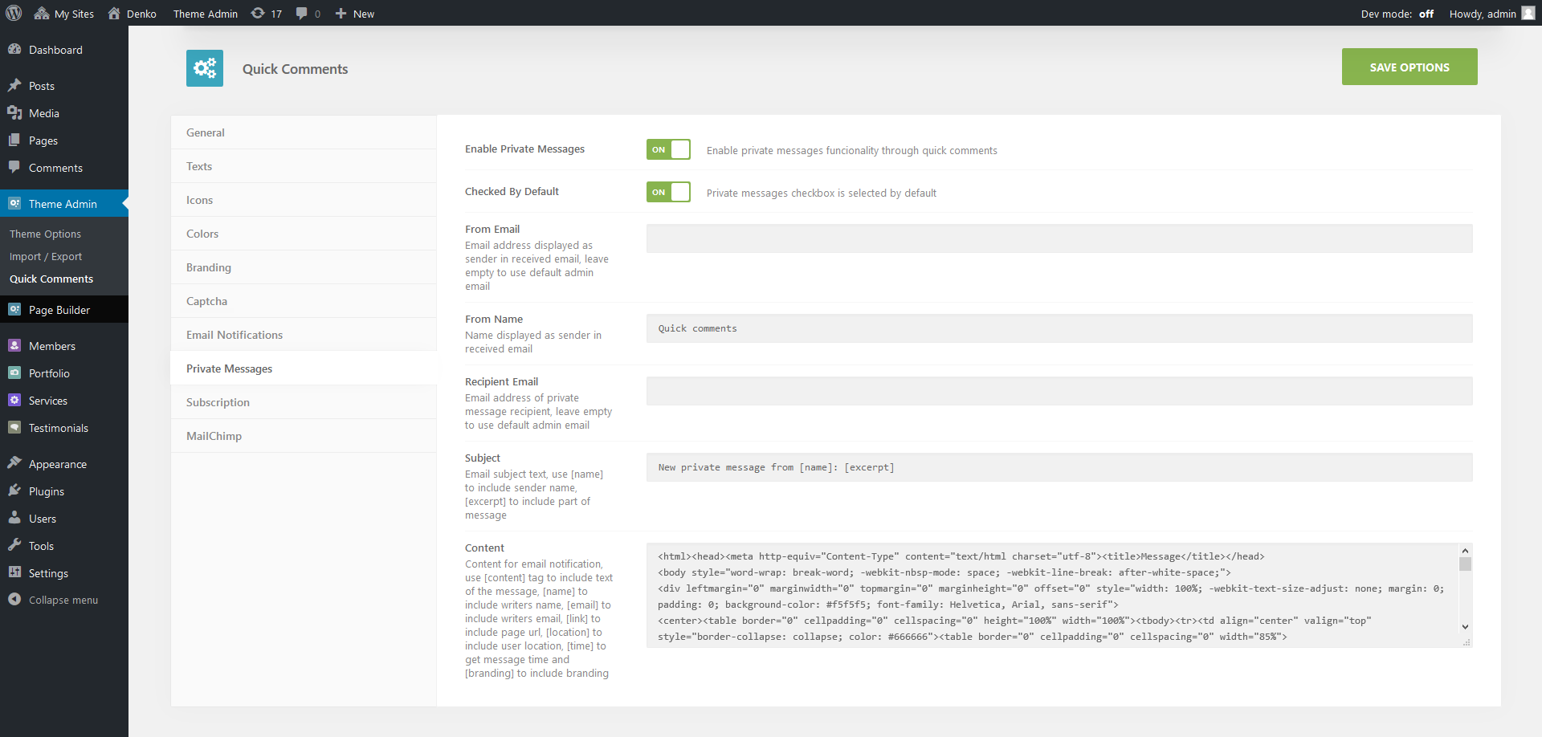
Task: Open the Texts settings tab
Action: coord(304,166)
